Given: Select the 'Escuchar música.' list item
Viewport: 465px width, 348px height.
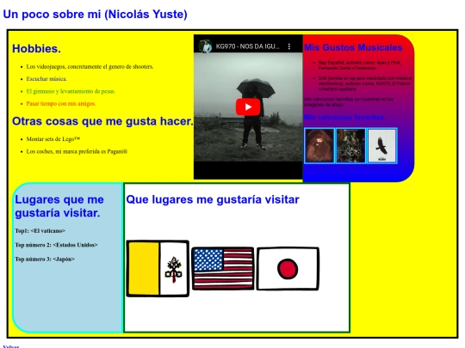Looking at the screenshot, I should coord(46,79).
